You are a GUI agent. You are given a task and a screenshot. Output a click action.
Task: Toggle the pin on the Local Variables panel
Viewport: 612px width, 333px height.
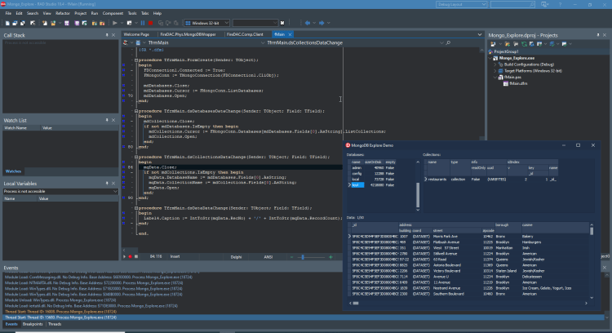(107, 184)
